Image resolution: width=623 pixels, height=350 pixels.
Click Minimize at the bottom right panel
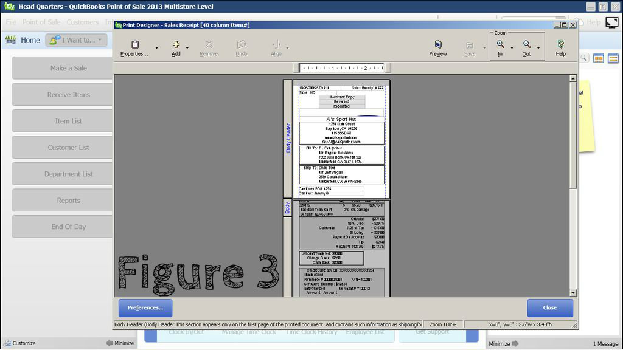click(x=504, y=344)
